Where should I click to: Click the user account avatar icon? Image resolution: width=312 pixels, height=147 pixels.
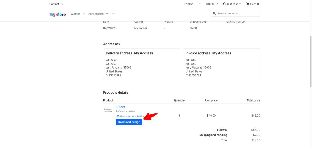point(224,4)
